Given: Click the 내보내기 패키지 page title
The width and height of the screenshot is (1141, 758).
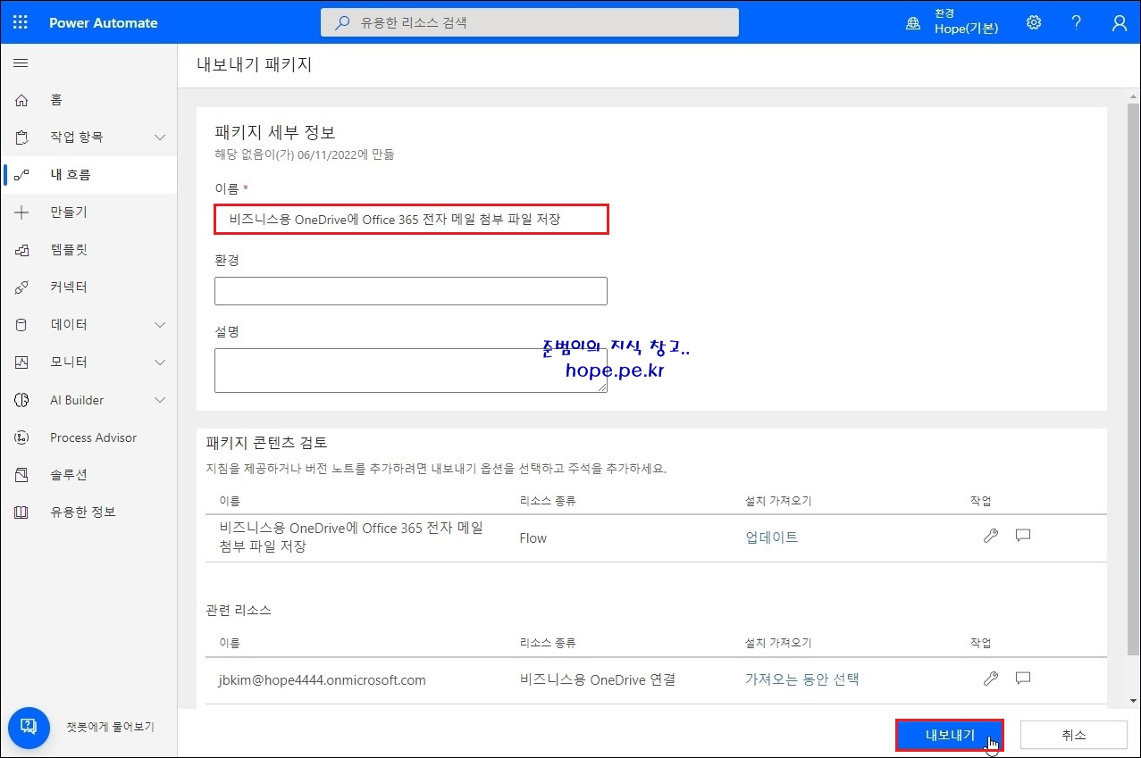Looking at the screenshot, I should coord(254,64).
